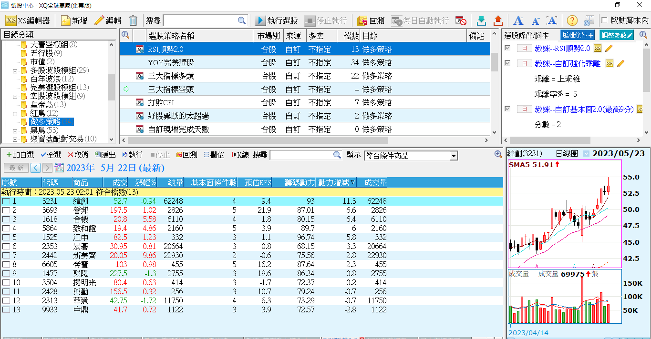651x339 pixels.
Task: Click the magnifier in the results 搜尋 box
Action: pos(337,155)
